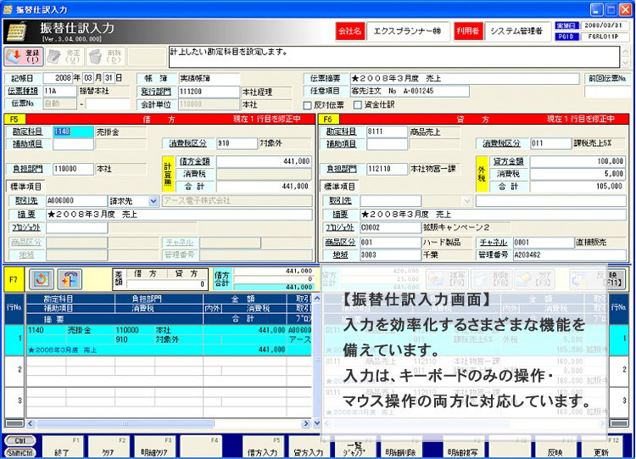
Task: Click the 登録 (register) button with arrow icon
Action: tap(24, 56)
